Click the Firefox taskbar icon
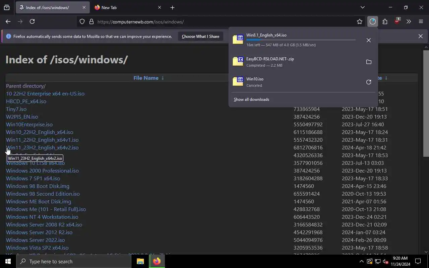The image size is (429, 268). [x=157, y=261]
